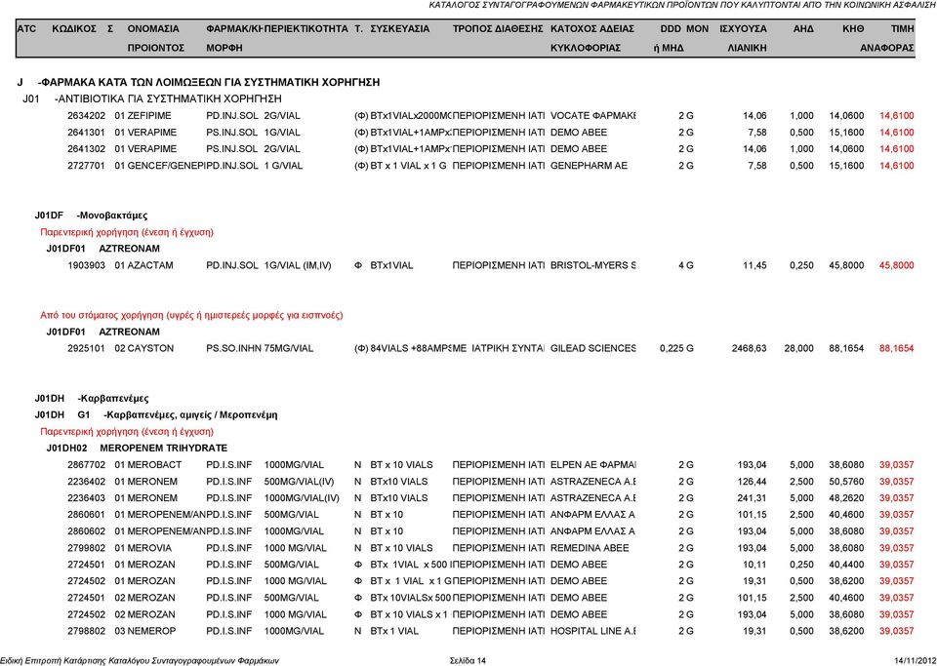The width and height of the screenshot is (937, 666).
Task: Select the J01DH02 MEROPENEM TRIHYDRATE heading
Action: (x=137, y=449)
